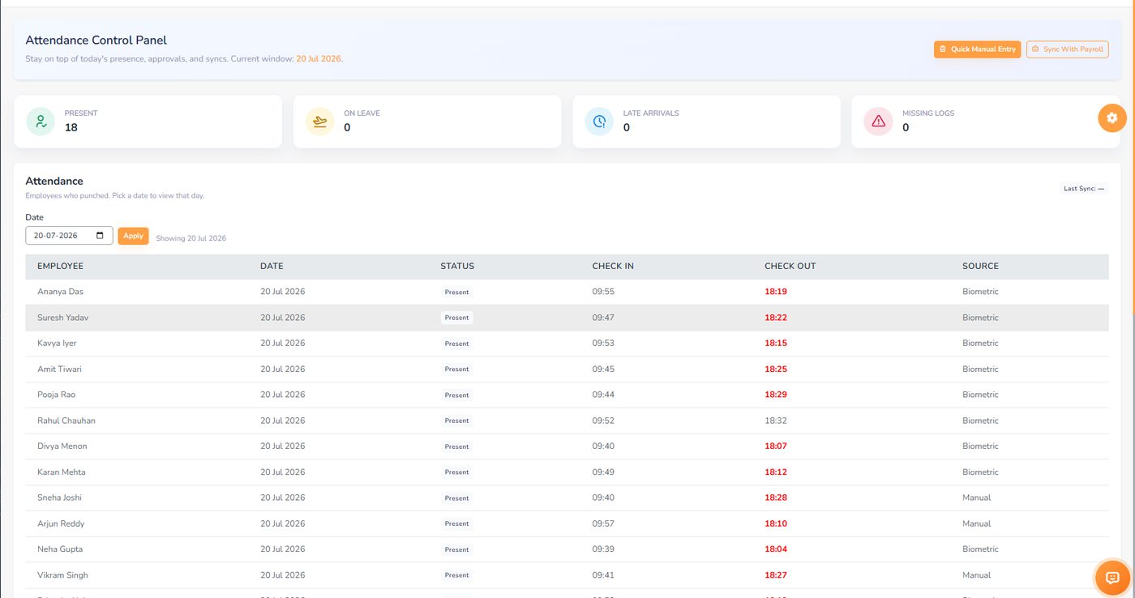Click the date input showing 20-07-2026
Screen dimensions: 1135x598
(x=69, y=236)
